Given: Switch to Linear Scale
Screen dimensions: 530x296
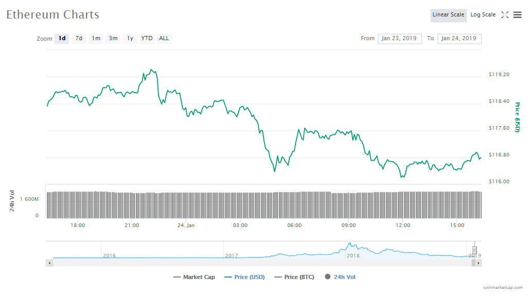Looking at the screenshot, I should click(448, 15).
